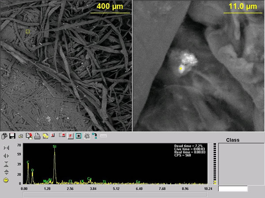Viewport: 265px width, 198px height.
Task: Click the dotted pattern chip icon
Action: [x=87, y=136]
